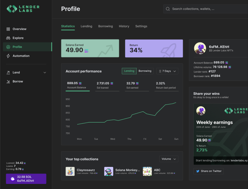Click the Lender Labs logo
Image resolution: width=248 pixels, height=189 pixels.
(x=23, y=9)
